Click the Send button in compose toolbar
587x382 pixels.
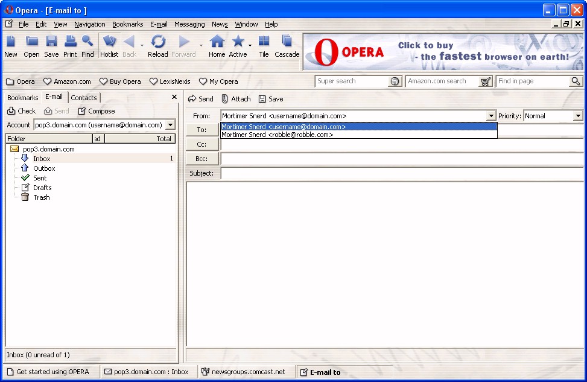201,99
